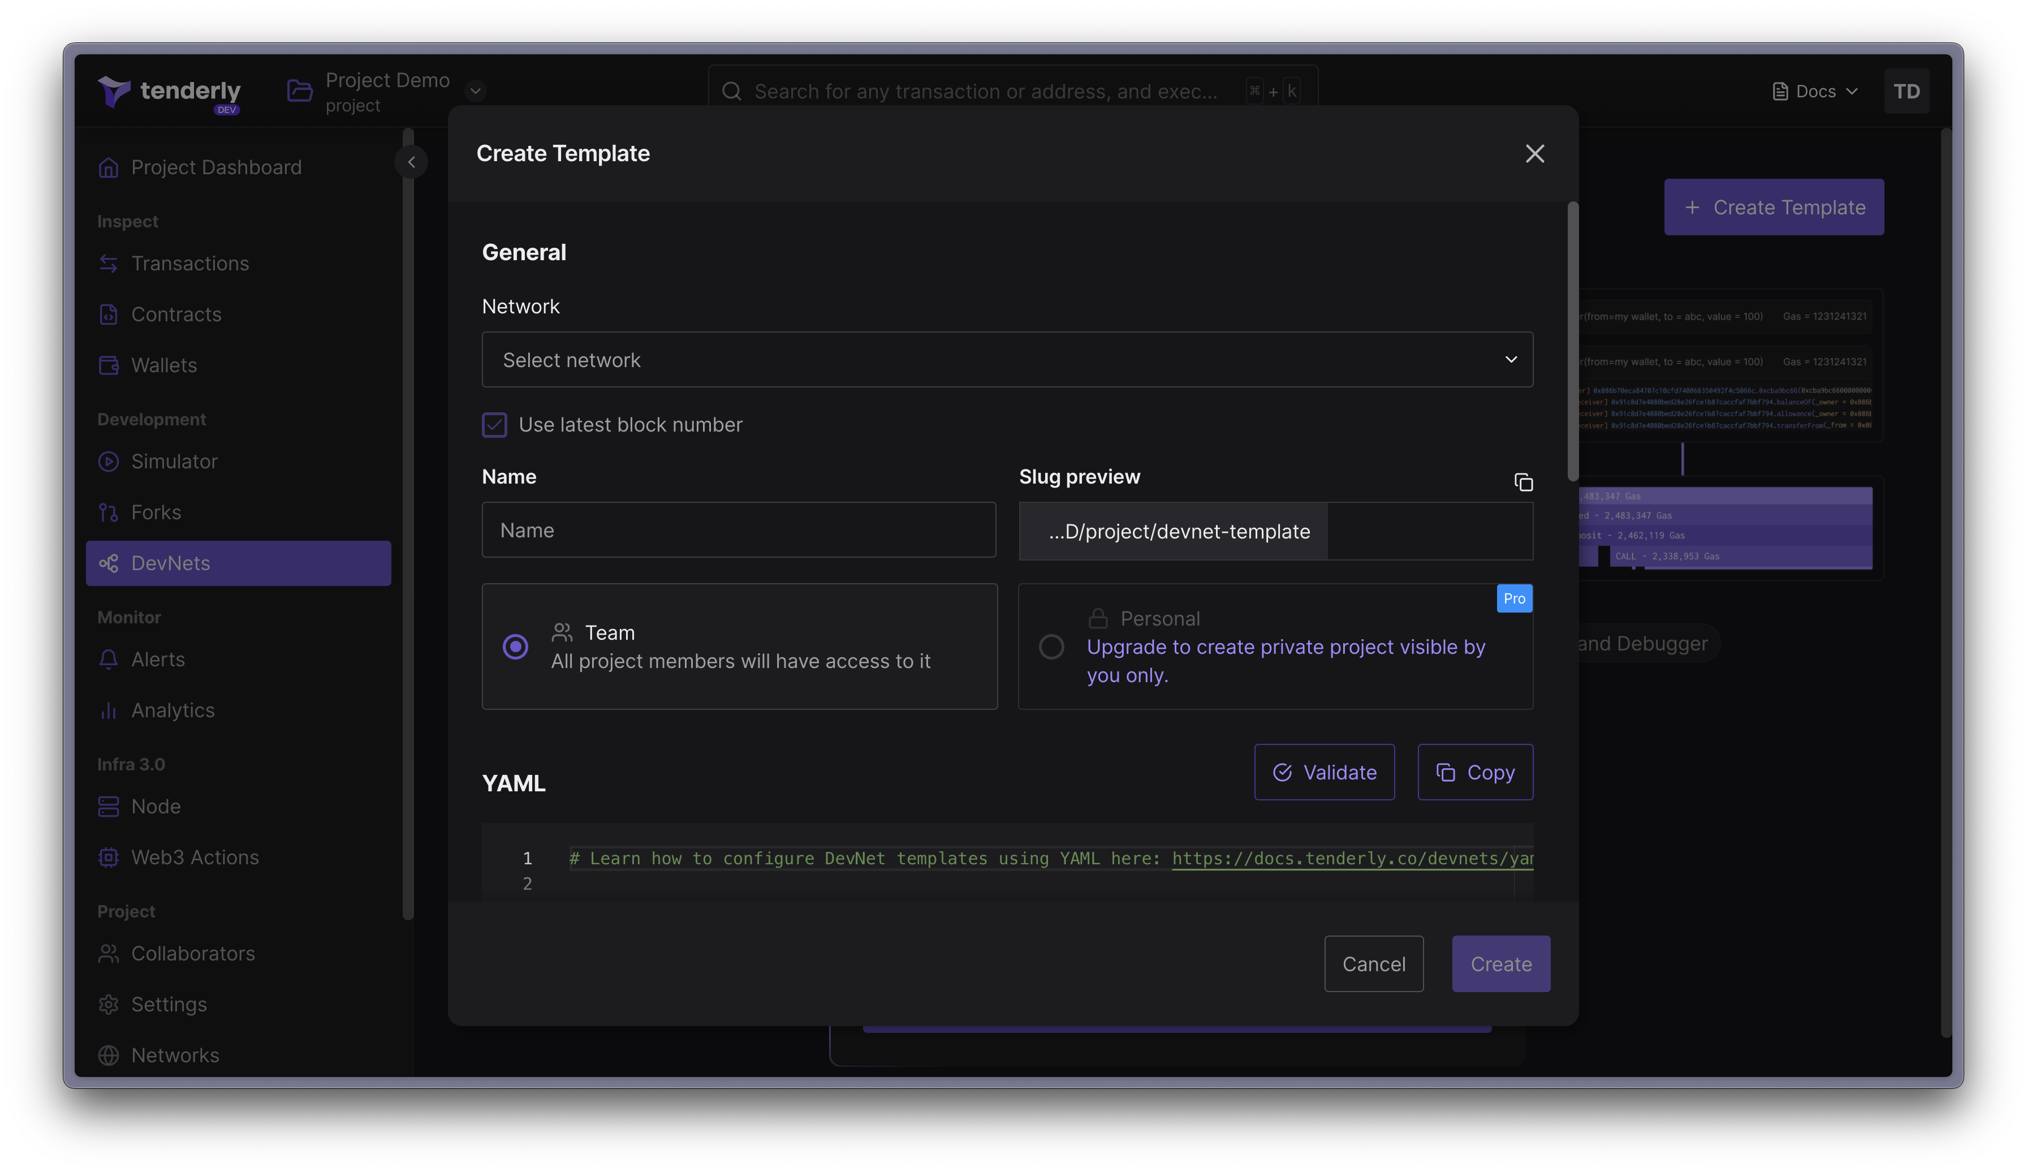The image size is (2027, 1172).
Task: Click the Settings gear icon
Action: 109,1005
